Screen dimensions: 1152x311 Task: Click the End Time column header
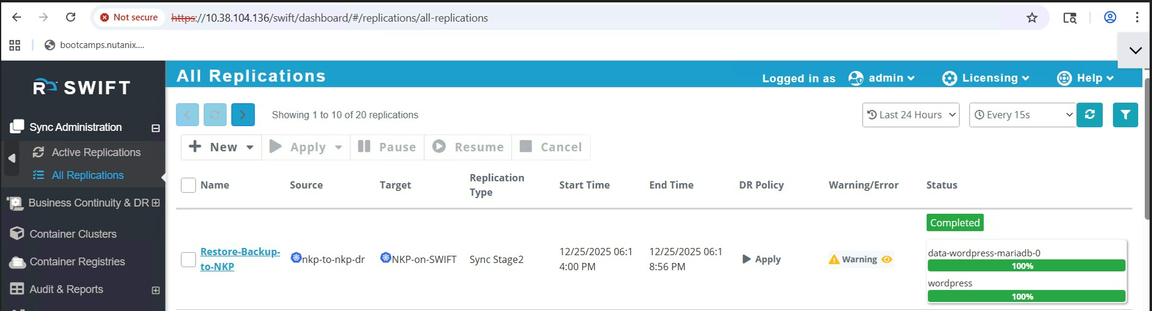pyautogui.click(x=671, y=185)
